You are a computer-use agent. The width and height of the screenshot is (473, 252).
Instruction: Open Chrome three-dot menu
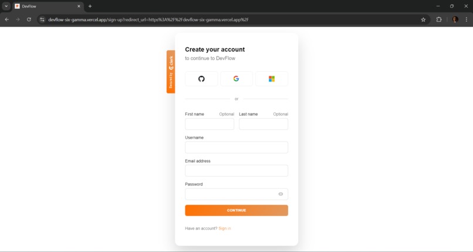tap(467, 19)
